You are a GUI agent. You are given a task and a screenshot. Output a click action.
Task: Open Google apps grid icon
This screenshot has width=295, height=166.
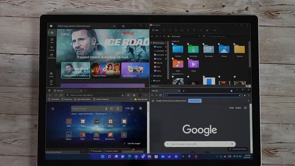pyautogui.click(x=245, y=108)
